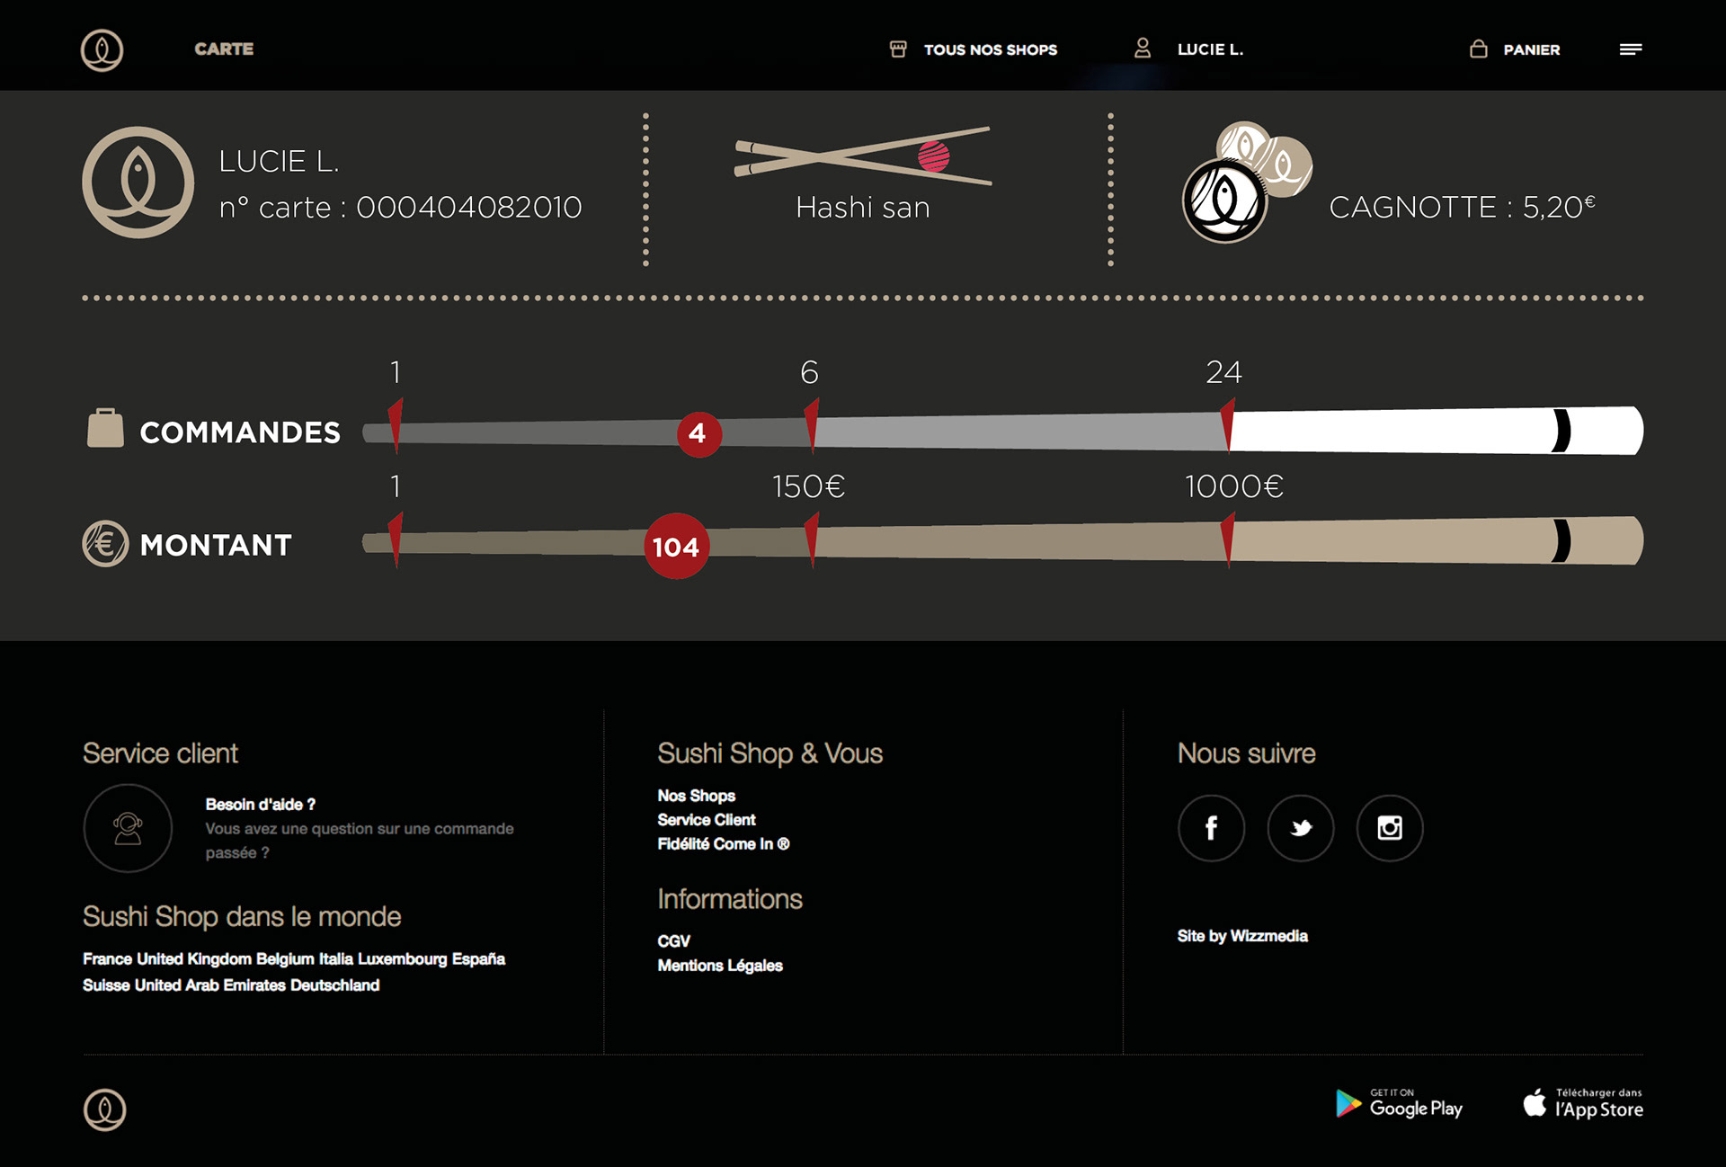1726x1167 pixels.
Task: Open the hamburger menu icon
Action: (1630, 49)
